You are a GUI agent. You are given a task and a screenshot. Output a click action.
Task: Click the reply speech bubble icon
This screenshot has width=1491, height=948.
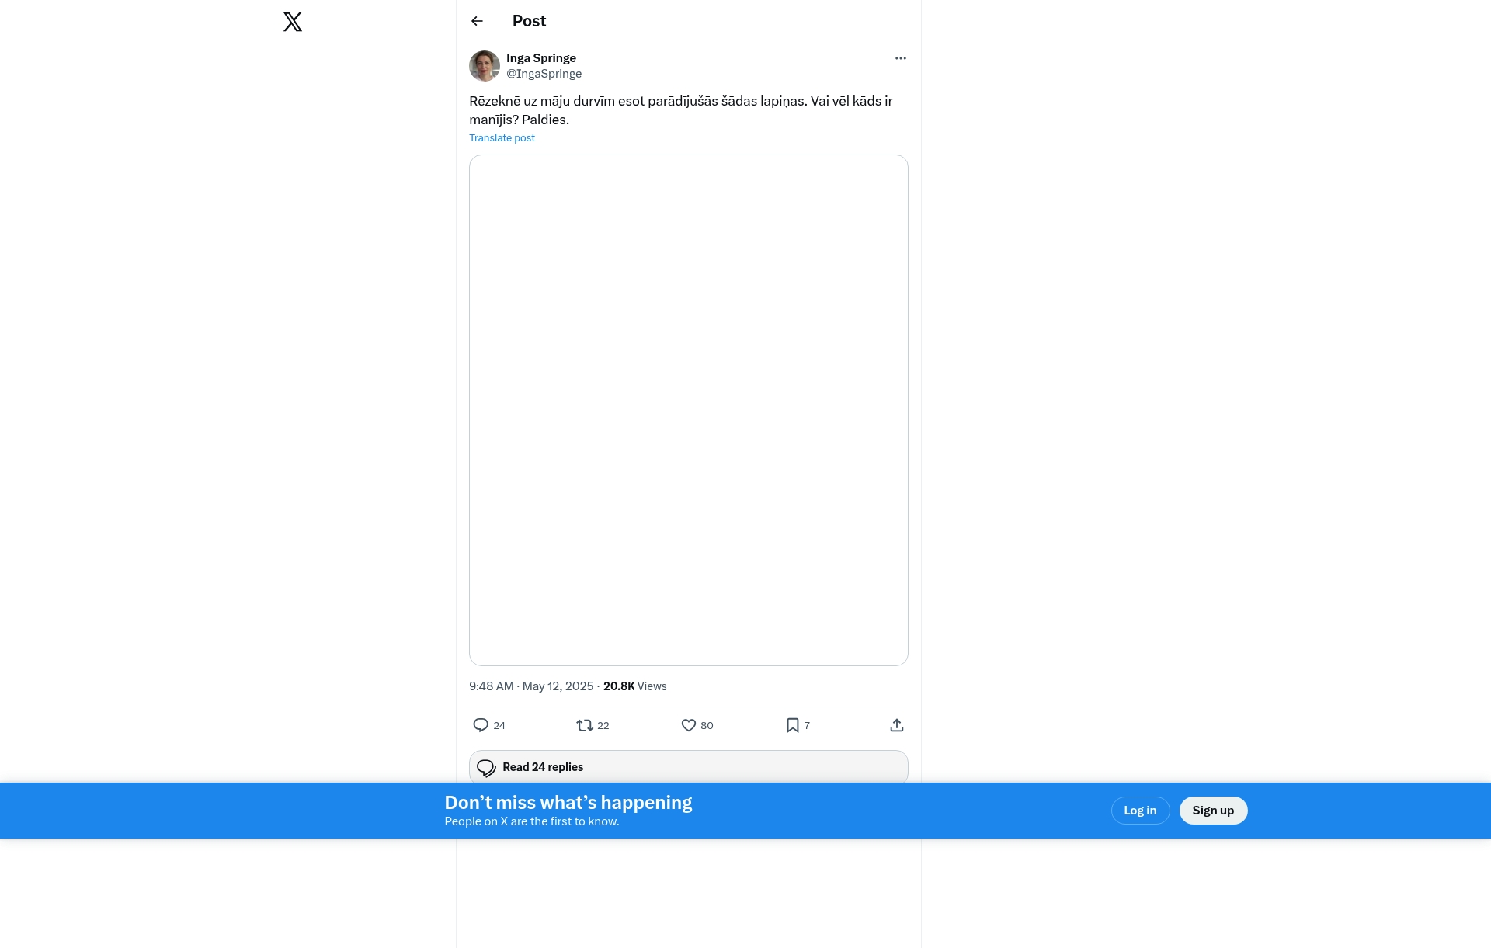[481, 725]
